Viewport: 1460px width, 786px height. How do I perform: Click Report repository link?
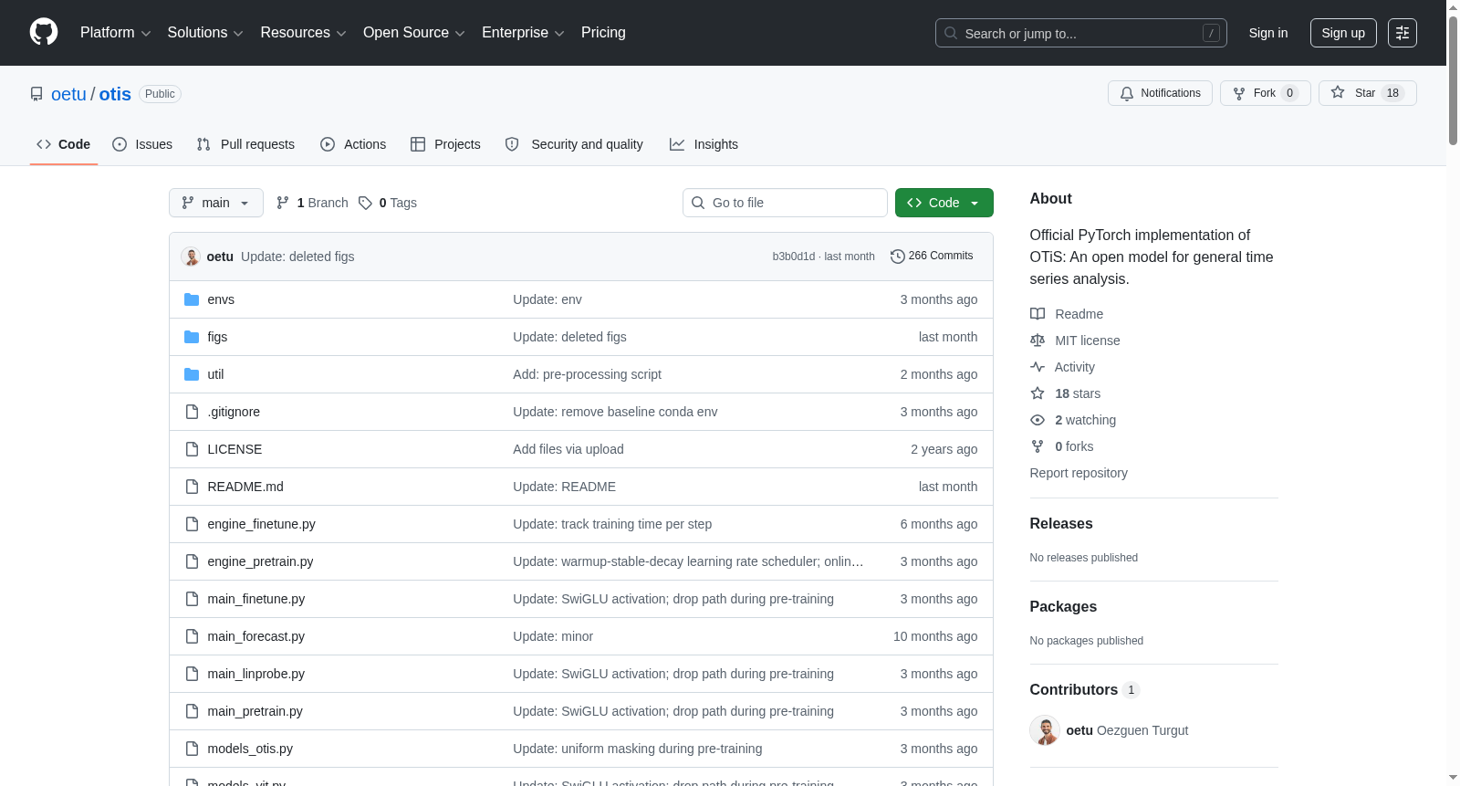[1079, 473]
